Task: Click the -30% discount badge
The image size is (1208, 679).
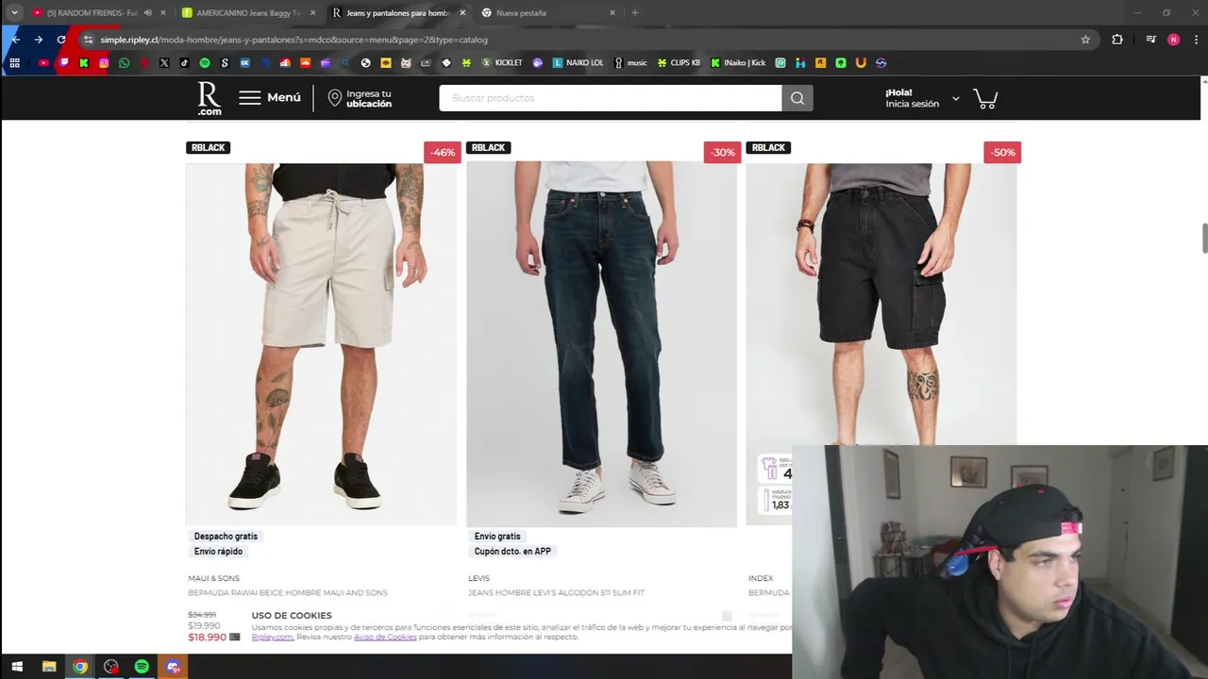Action: [723, 153]
